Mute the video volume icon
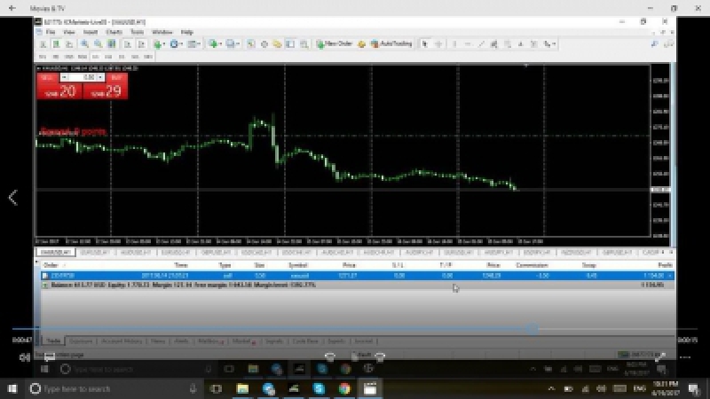Screen dimensions: 710x399 coord(25,357)
